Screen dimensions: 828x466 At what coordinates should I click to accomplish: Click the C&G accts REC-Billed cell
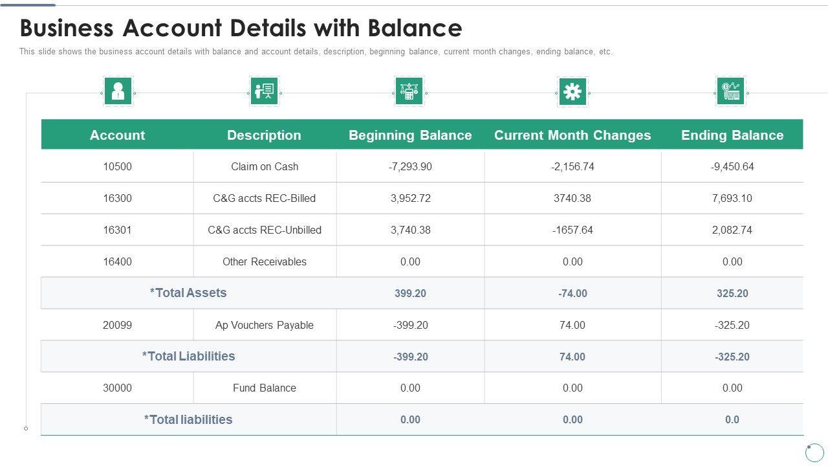pyautogui.click(x=265, y=198)
